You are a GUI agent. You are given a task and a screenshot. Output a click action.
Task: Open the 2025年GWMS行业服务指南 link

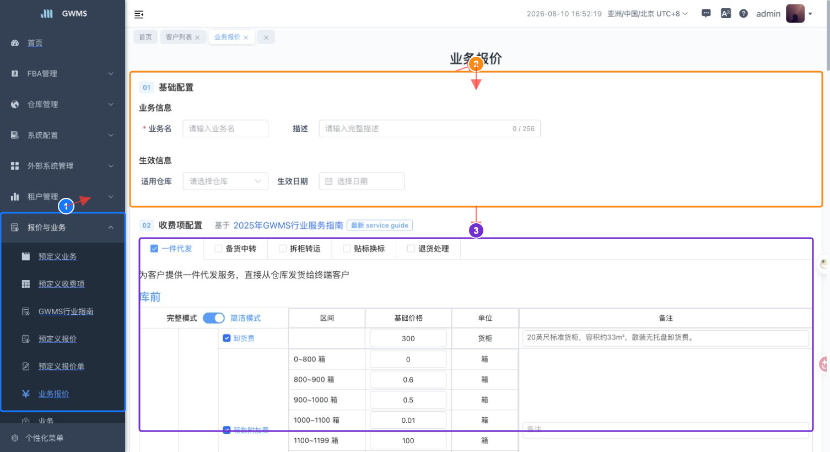tap(288, 225)
